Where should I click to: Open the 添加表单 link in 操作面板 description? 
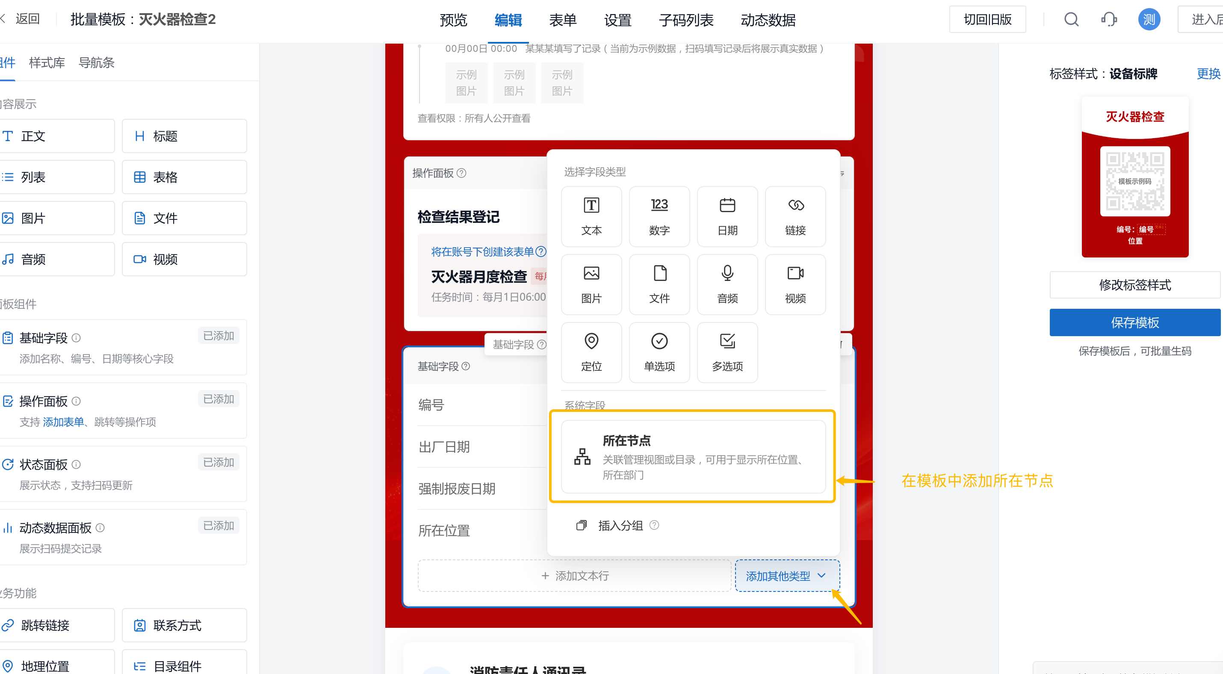click(x=63, y=422)
